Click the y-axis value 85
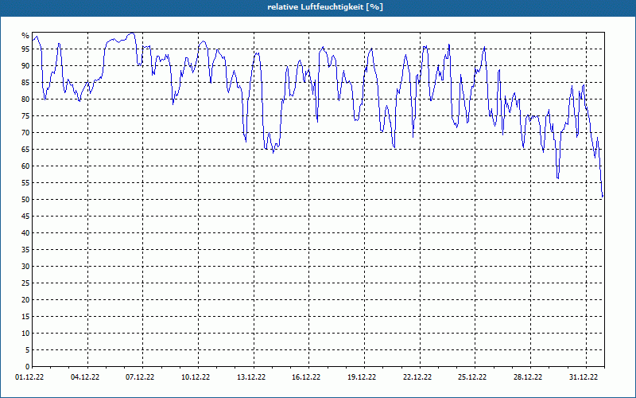 click(x=25, y=83)
